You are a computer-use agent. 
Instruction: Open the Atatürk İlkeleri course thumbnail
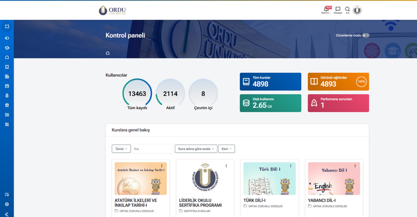140,179
